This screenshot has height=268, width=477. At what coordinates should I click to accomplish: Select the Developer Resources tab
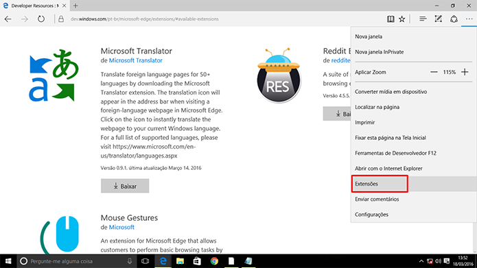click(x=34, y=5)
